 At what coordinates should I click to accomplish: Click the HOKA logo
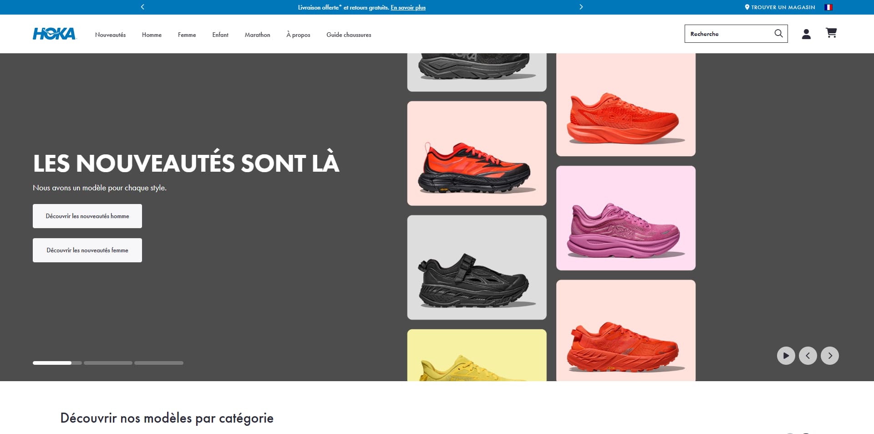pyautogui.click(x=54, y=34)
